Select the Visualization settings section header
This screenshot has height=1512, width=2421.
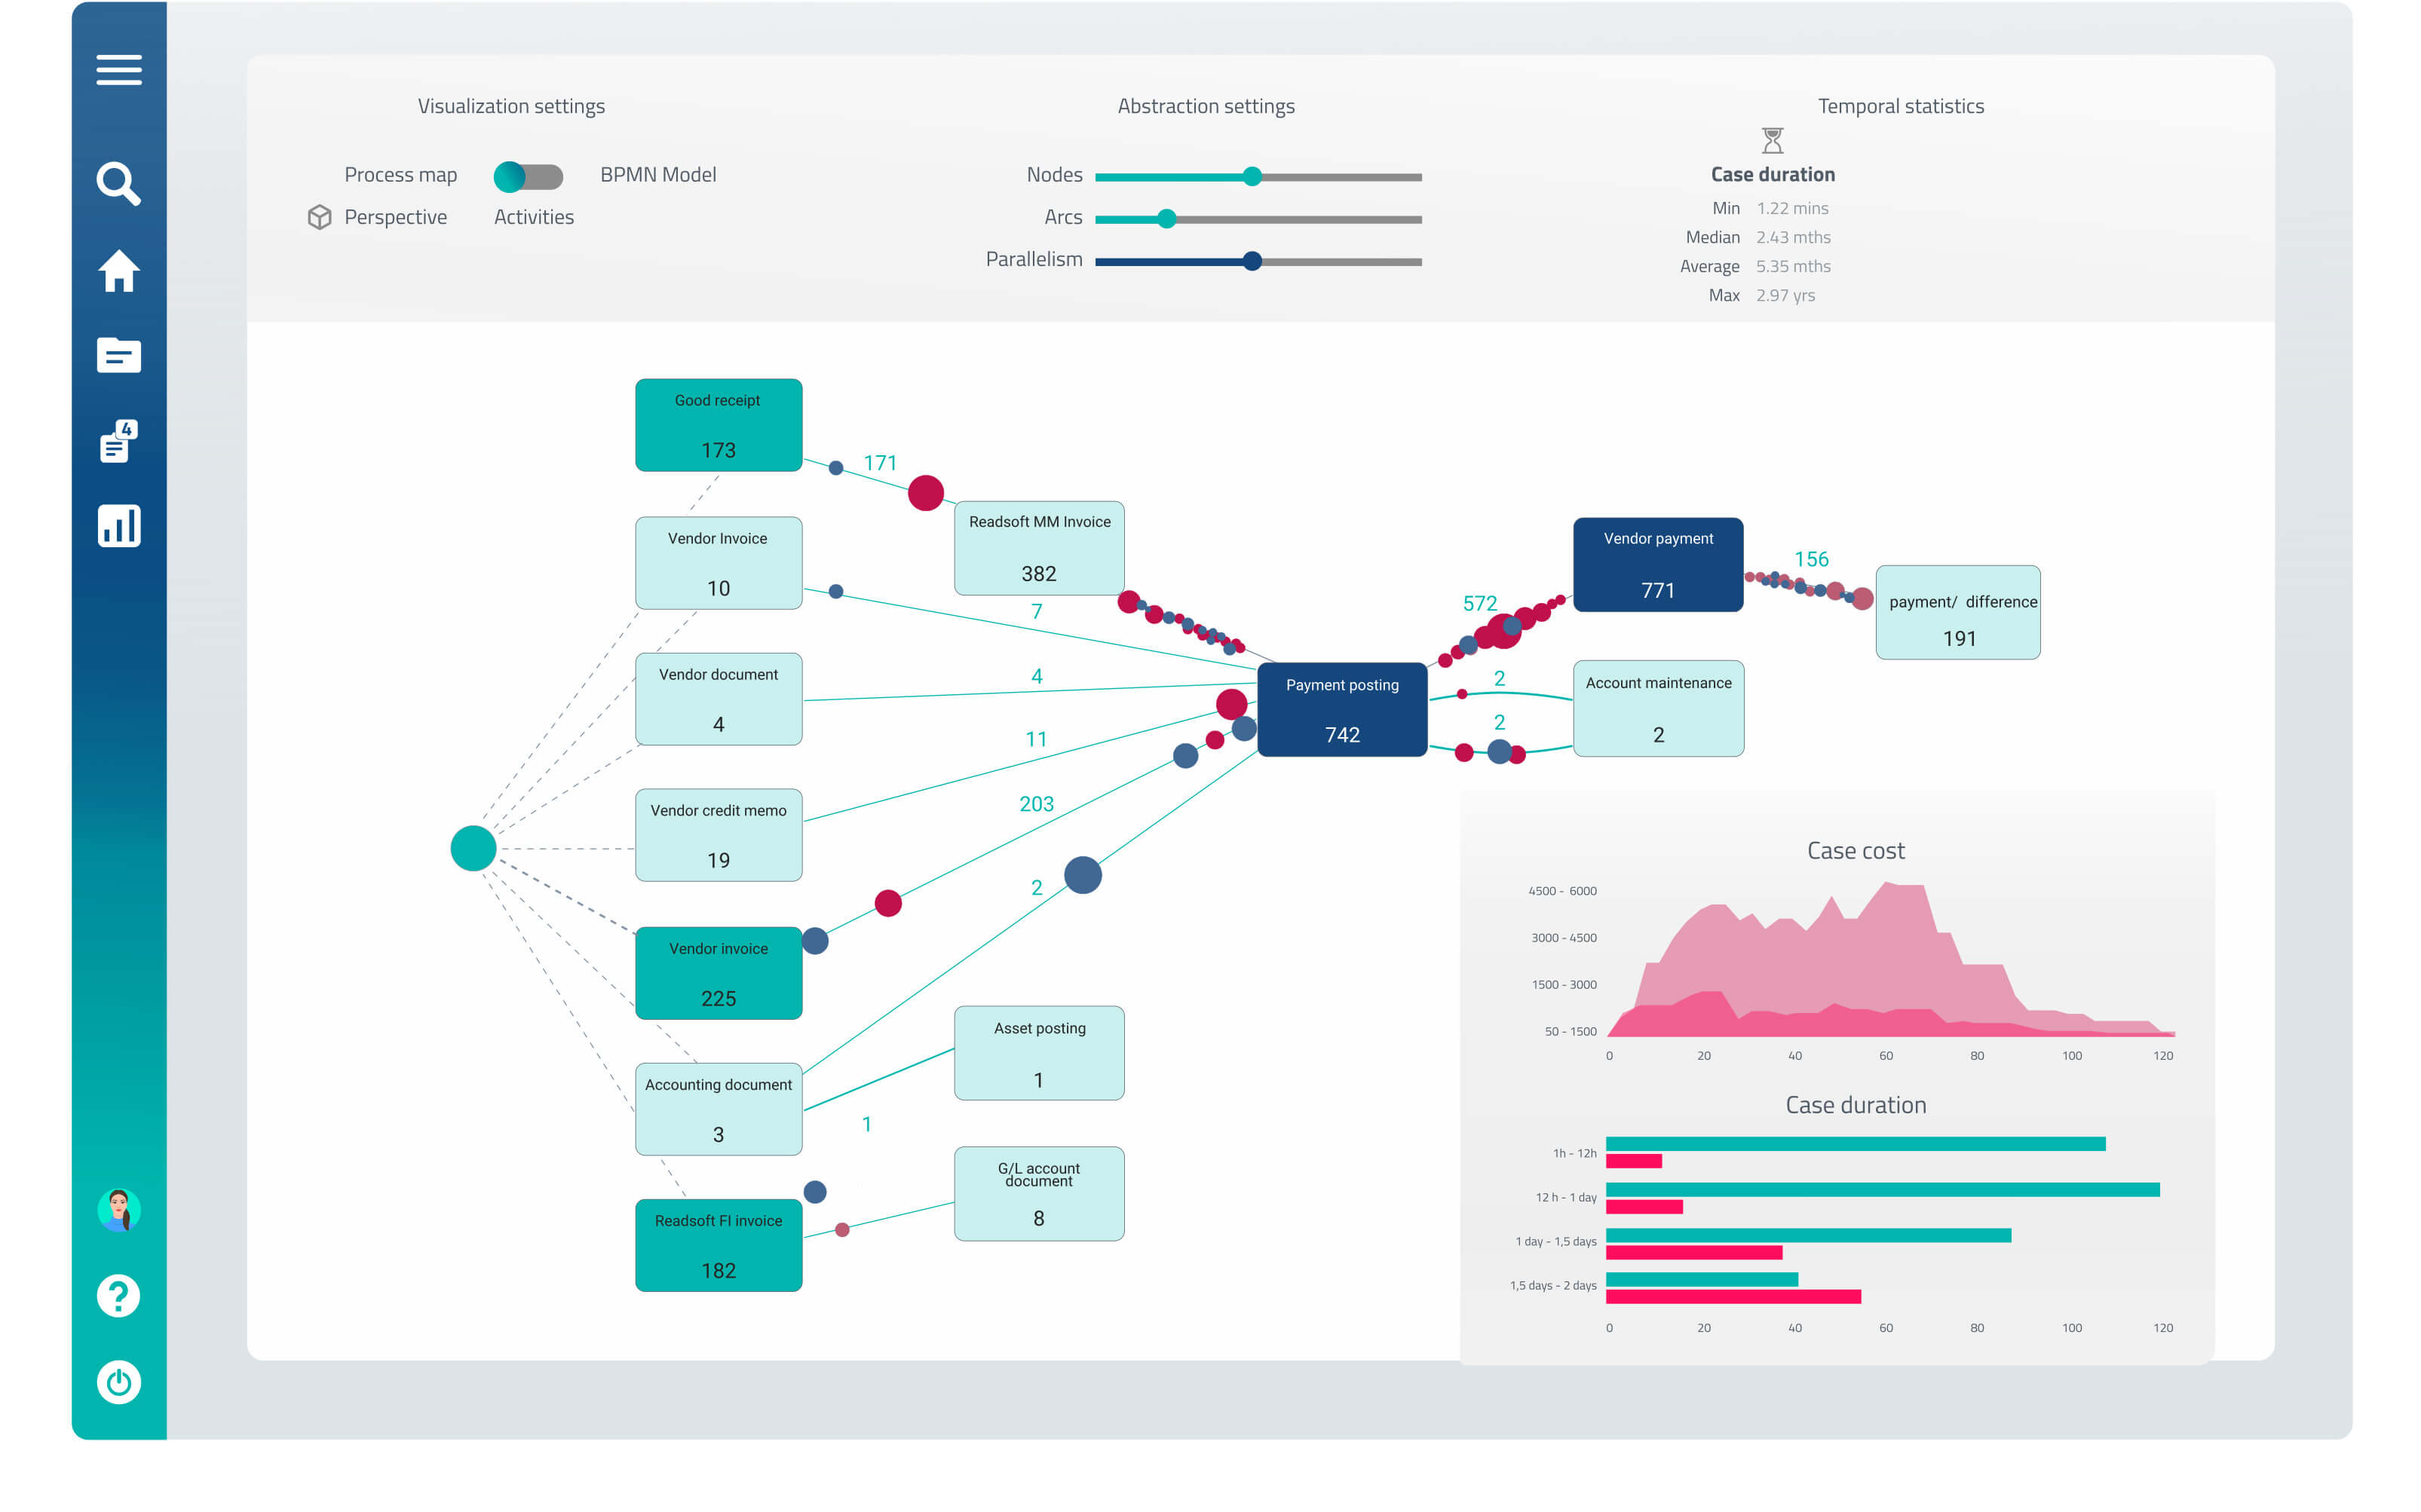point(511,105)
